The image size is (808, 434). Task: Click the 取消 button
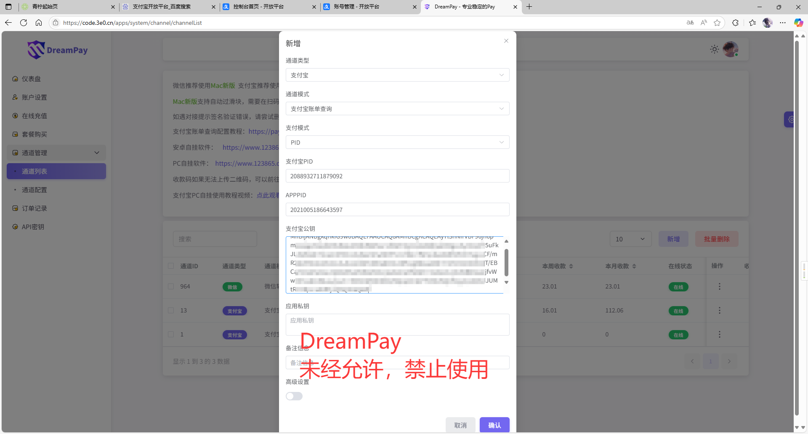(x=460, y=425)
